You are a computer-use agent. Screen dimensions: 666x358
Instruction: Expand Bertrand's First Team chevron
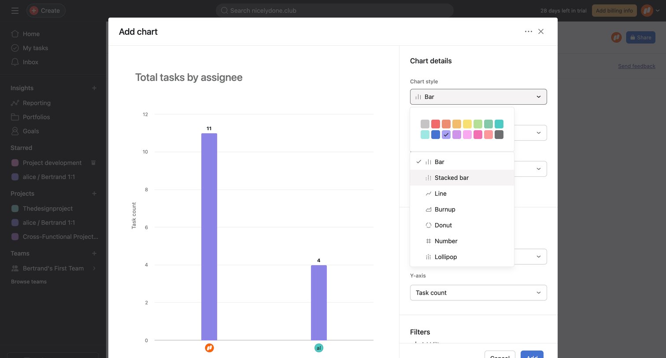(94, 268)
